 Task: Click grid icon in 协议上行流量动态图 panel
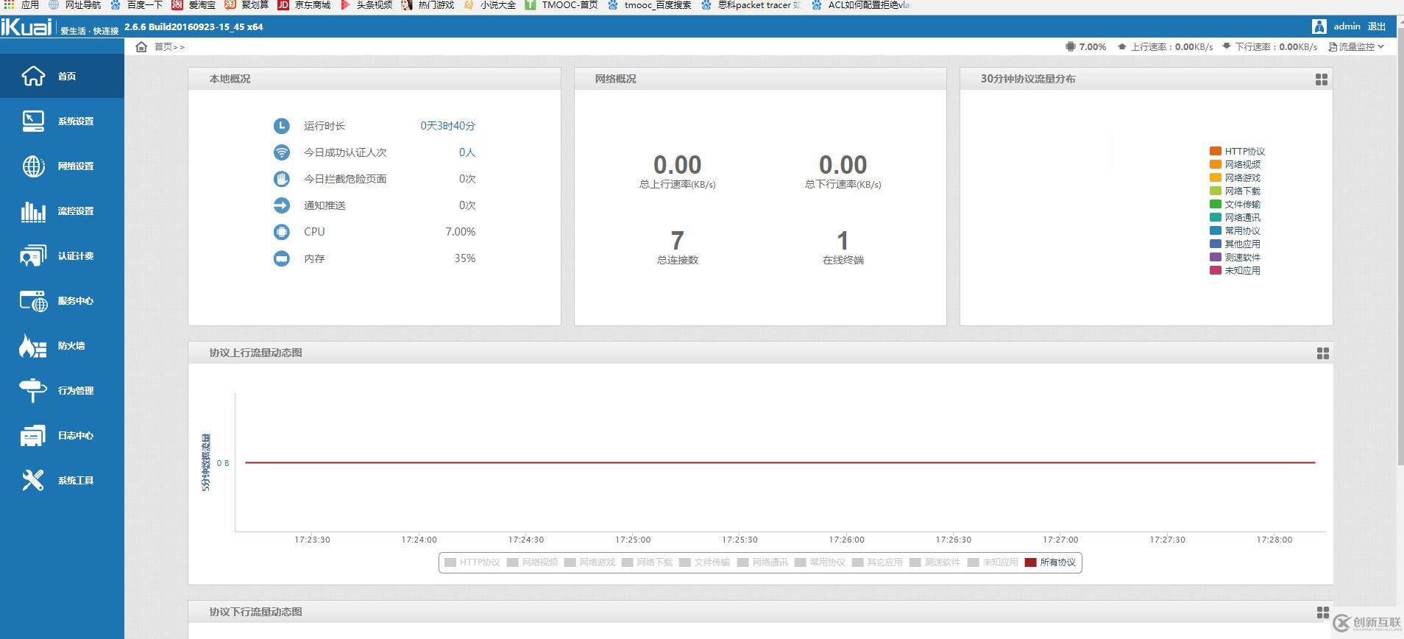pyautogui.click(x=1322, y=353)
